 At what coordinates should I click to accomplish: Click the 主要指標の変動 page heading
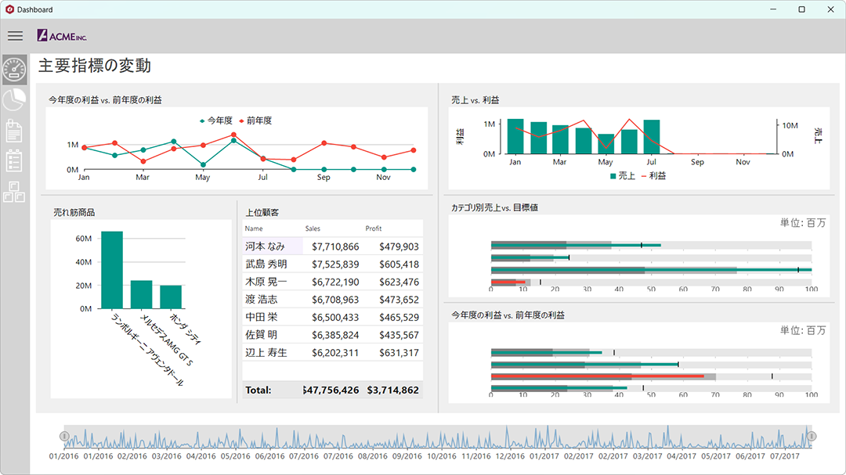point(95,66)
